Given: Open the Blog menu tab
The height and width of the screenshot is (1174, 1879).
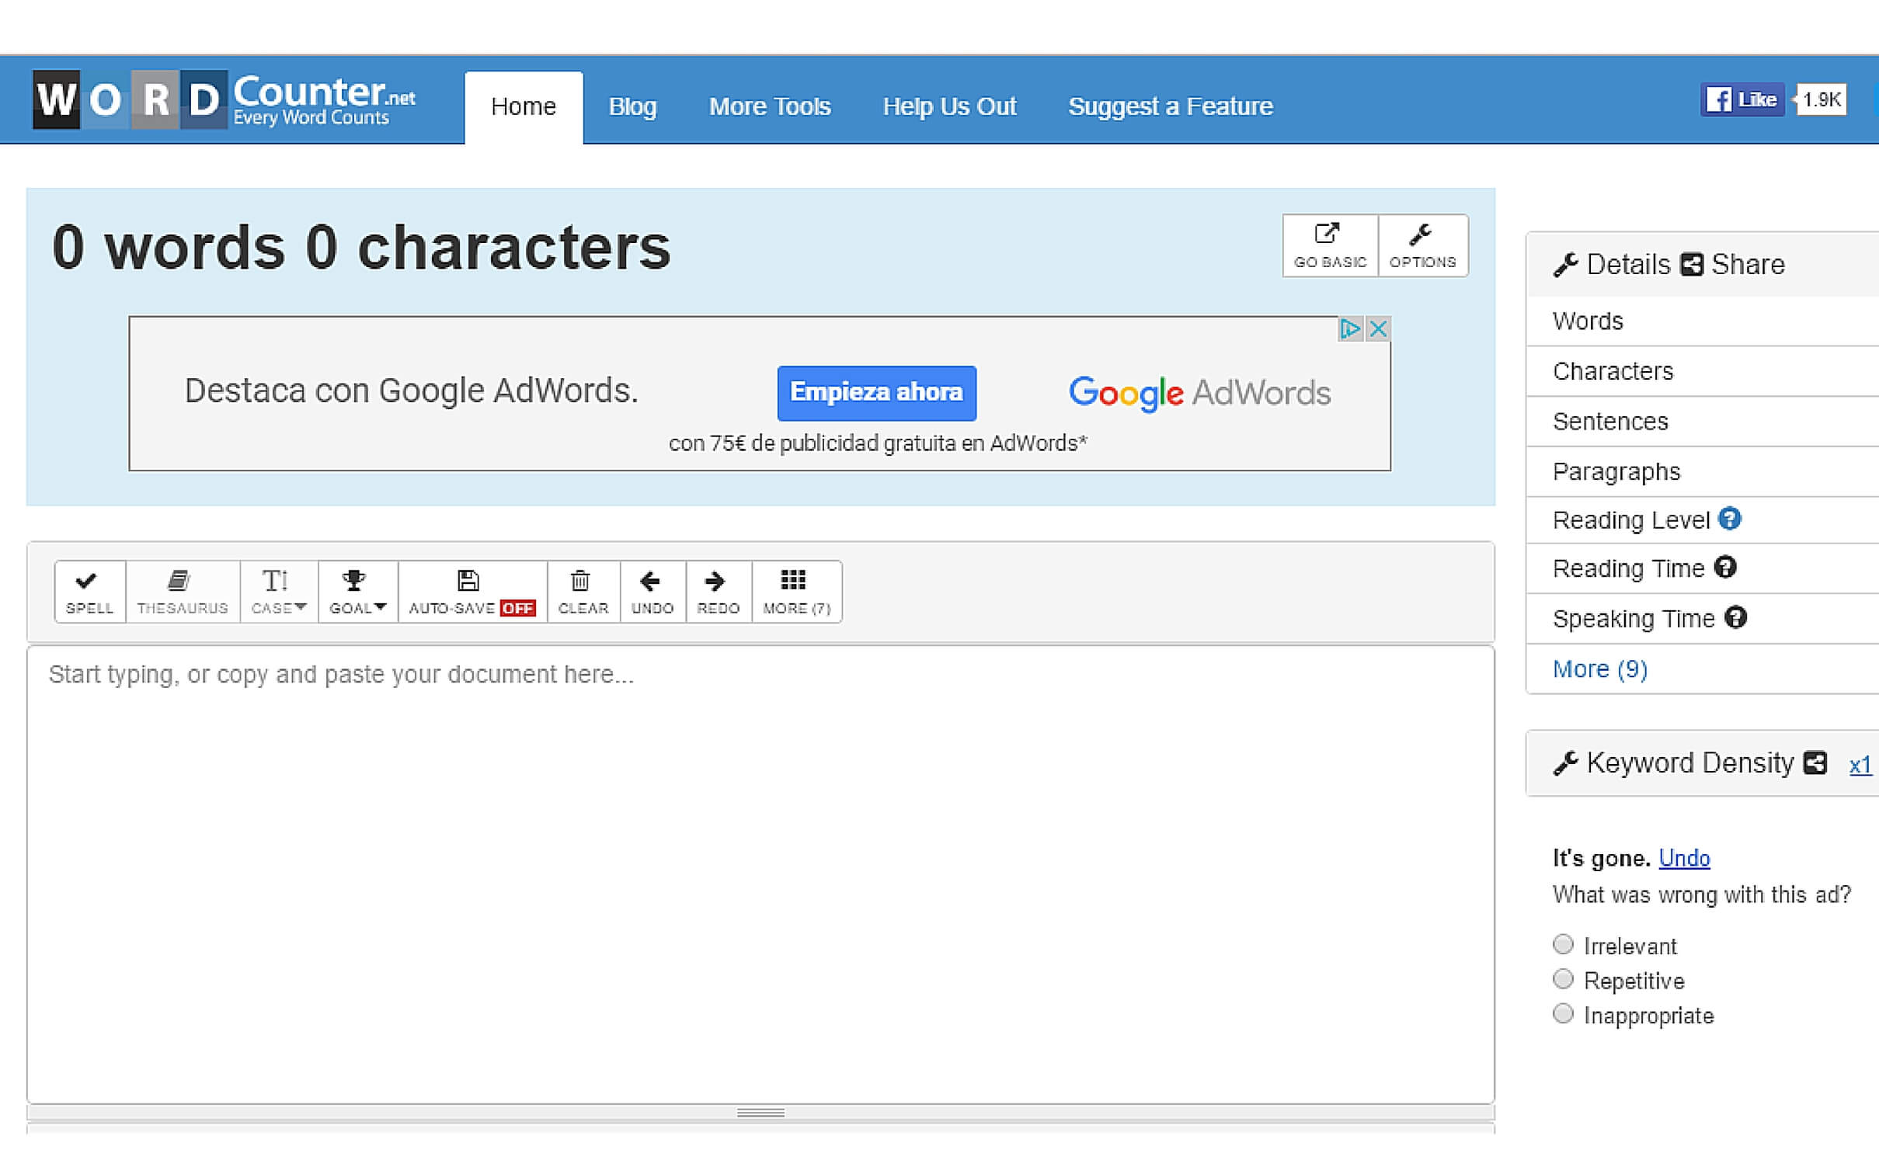Looking at the screenshot, I should click(x=631, y=107).
